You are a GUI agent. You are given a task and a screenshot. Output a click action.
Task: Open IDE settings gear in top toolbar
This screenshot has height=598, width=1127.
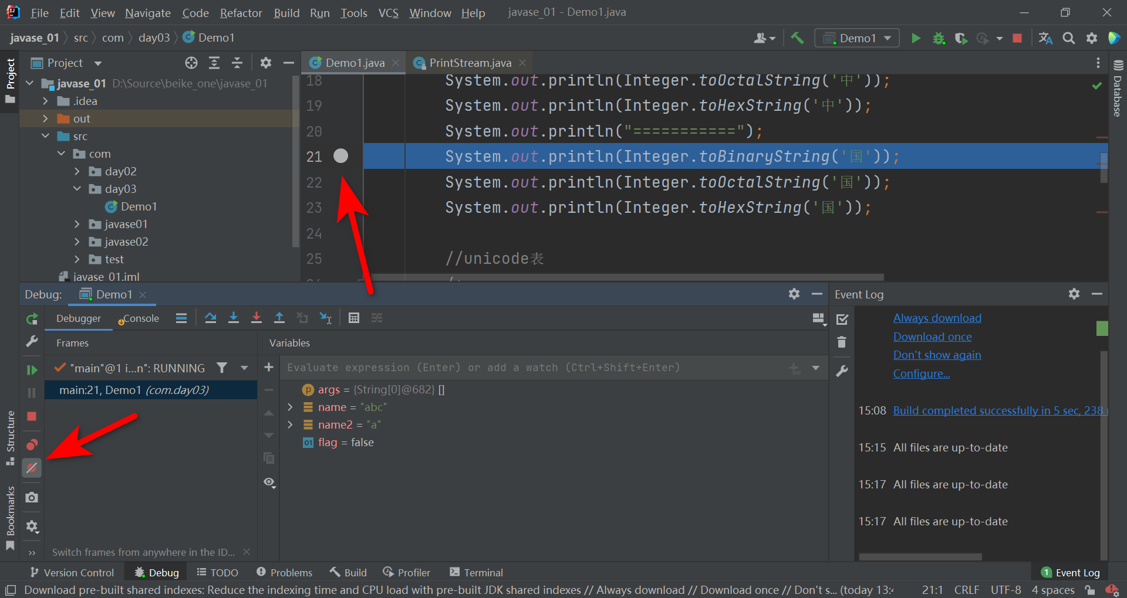click(x=1092, y=38)
